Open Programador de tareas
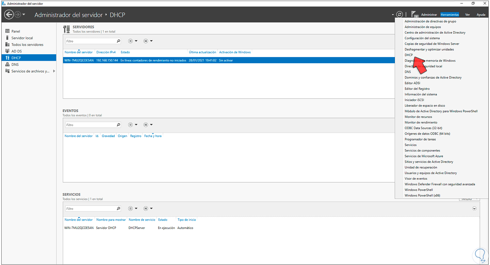 click(x=420, y=139)
